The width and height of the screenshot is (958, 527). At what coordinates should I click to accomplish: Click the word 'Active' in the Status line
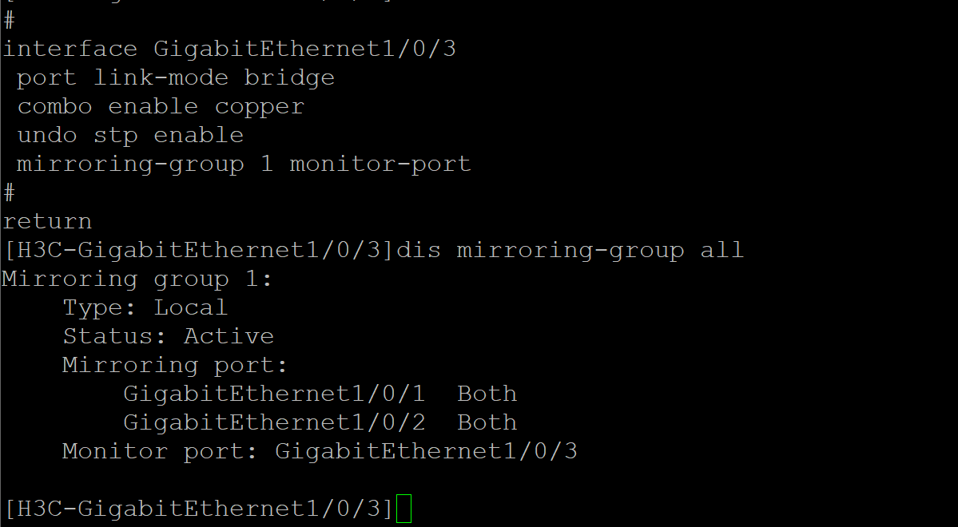click(229, 336)
